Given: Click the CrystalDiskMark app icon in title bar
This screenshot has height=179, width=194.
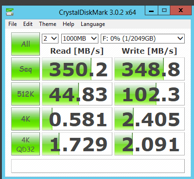Looking at the screenshot, I should pyautogui.click(x=10, y=12).
